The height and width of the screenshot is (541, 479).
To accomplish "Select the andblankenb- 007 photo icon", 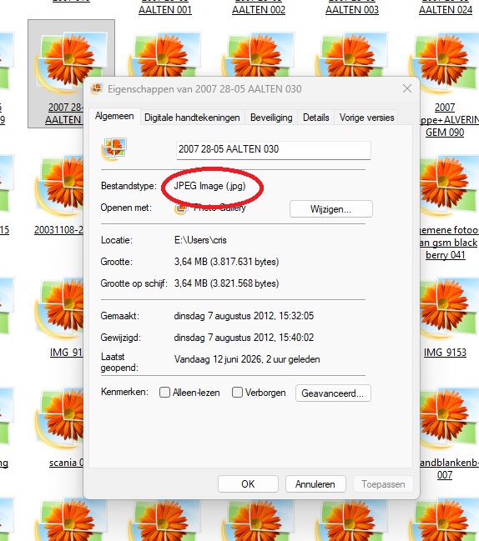I will tap(448, 418).
